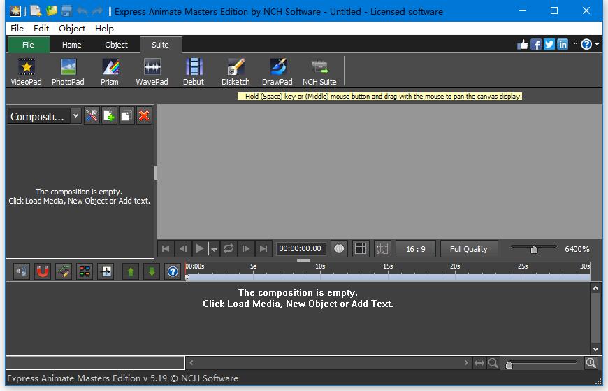Launch VideoPad from the Suite toolbar
The width and height of the screenshot is (608, 391).
pos(26,72)
